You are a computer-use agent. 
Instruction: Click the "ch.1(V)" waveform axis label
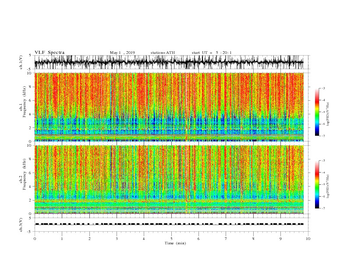click(x=21, y=62)
